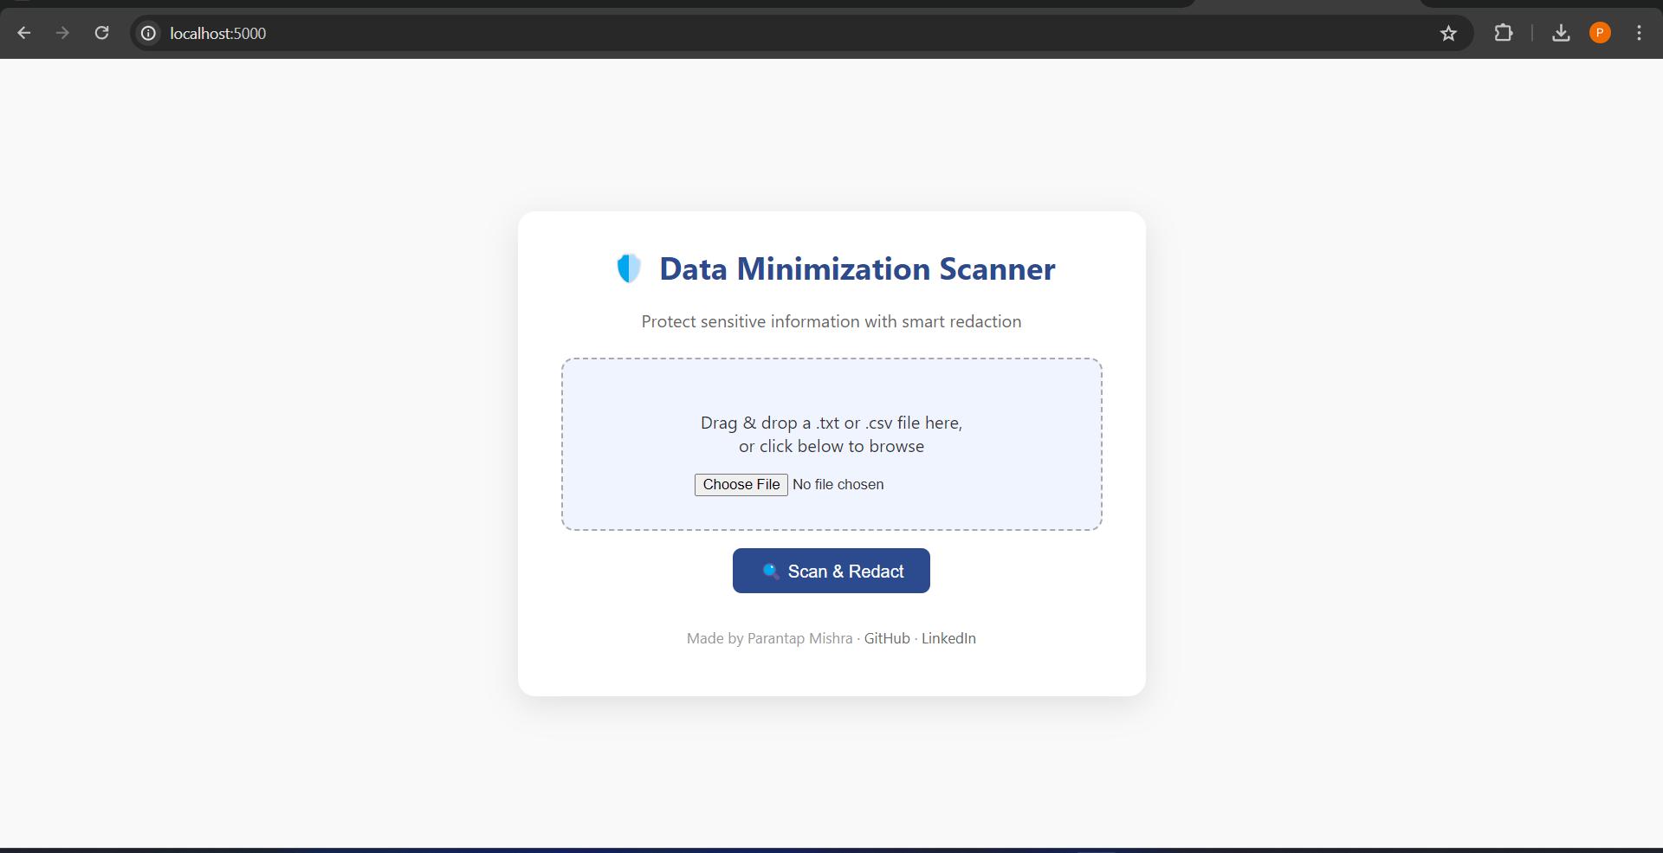Bookmark this page with the star
This screenshot has width=1663, height=853.
point(1448,33)
